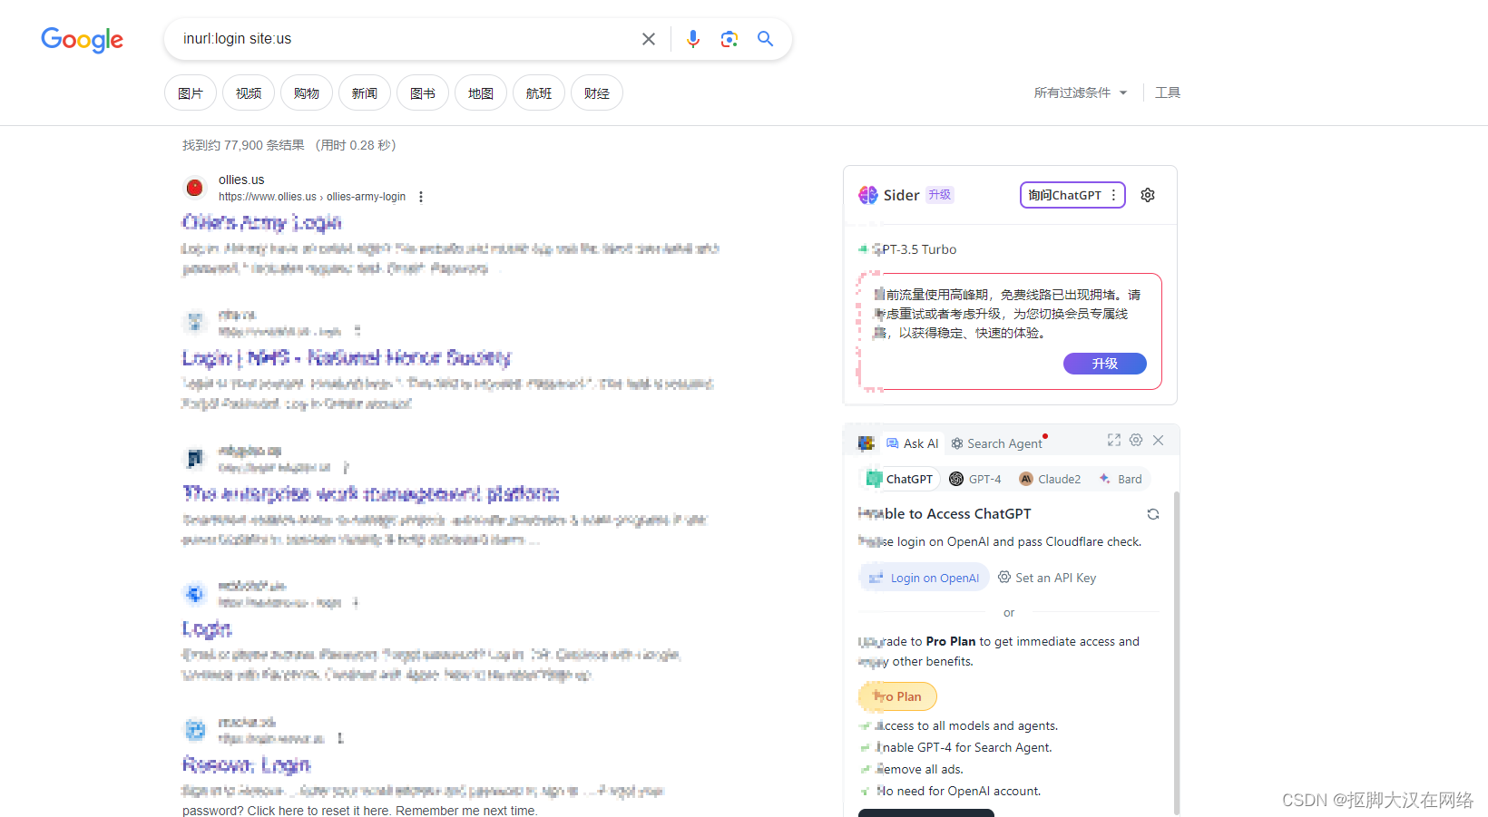
Task: Switch to the Search Agent tab
Action: click(x=997, y=443)
